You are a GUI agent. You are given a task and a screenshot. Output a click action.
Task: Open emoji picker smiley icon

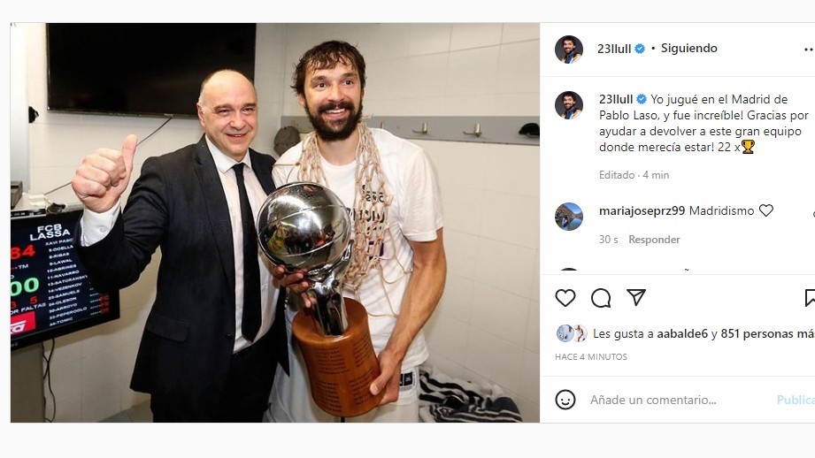pos(565,400)
